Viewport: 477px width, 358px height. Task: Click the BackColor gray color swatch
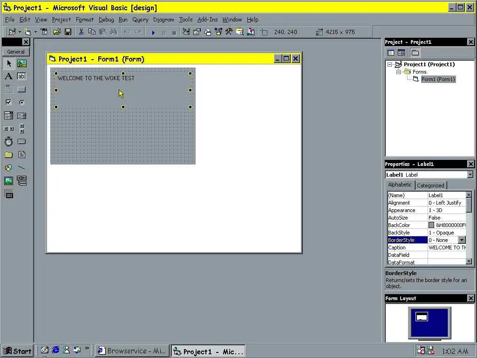431,225
